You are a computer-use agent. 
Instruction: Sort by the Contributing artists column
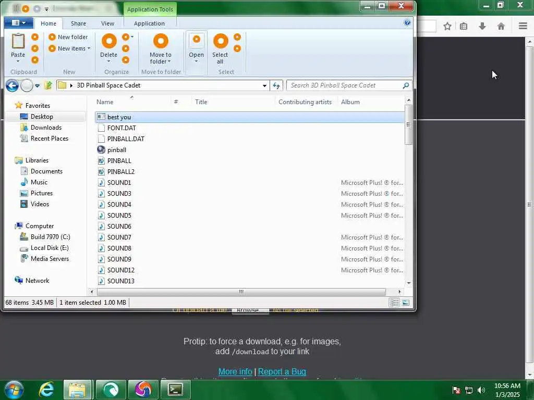click(305, 102)
